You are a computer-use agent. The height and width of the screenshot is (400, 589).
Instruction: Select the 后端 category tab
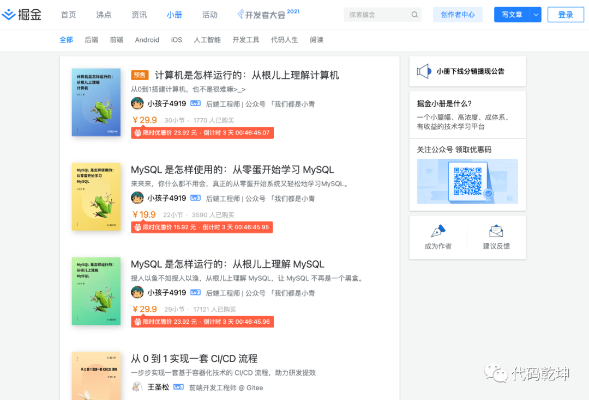pos(91,40)
